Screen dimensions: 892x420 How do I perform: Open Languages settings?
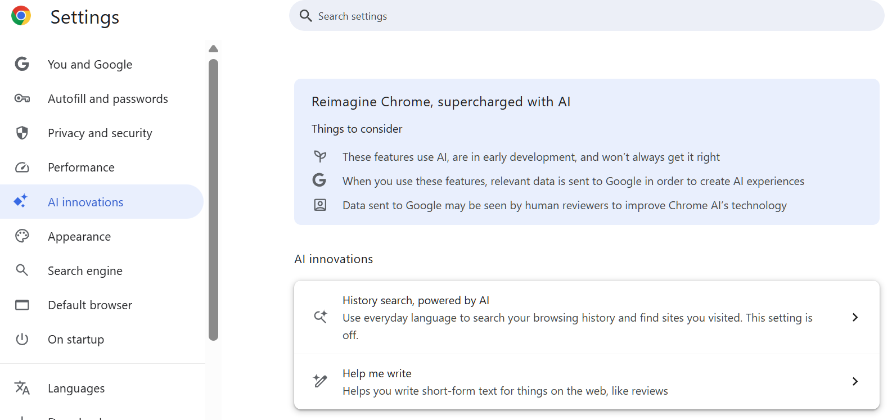(x=102, y=388)
